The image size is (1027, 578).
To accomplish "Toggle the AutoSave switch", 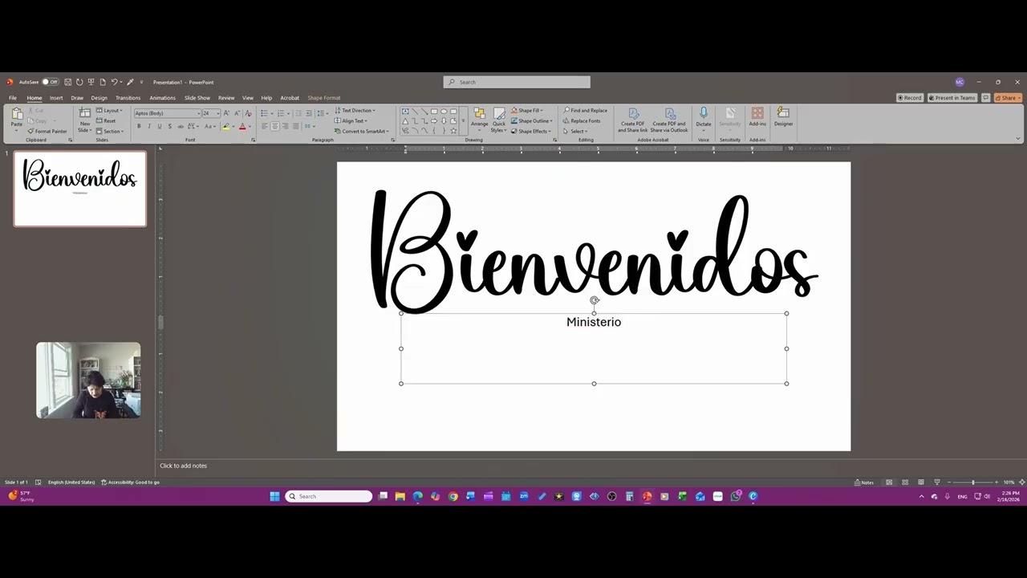I will point(50,82).
